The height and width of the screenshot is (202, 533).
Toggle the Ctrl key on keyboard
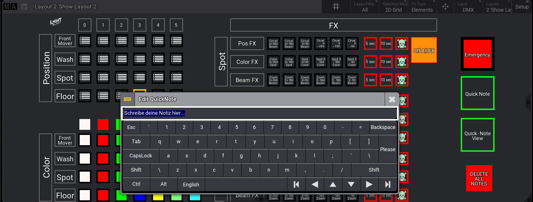(136, 184)
